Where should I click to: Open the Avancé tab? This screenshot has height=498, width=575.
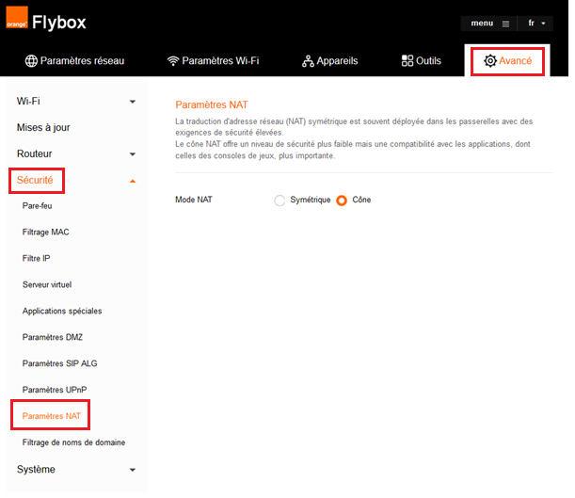pyautogui.click(x=507, y=61)
